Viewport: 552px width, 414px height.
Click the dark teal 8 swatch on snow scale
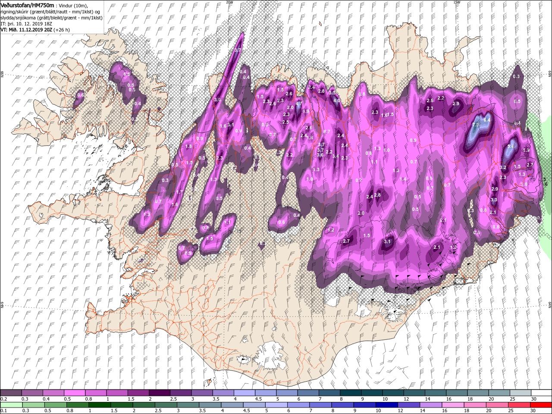coord(351,393)
